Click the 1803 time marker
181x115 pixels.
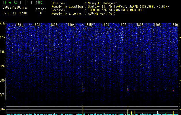pyautogui.click(x=54, y=25)
